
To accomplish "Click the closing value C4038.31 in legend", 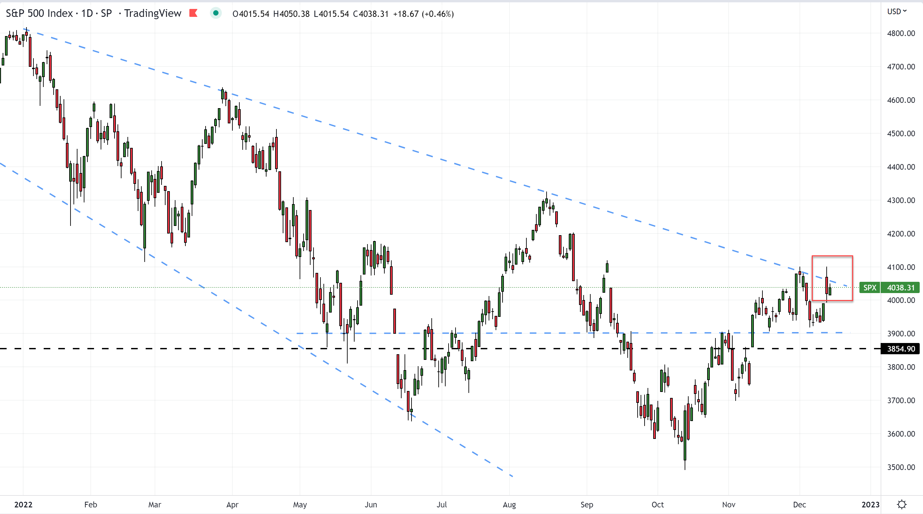I will coord(370,14).
